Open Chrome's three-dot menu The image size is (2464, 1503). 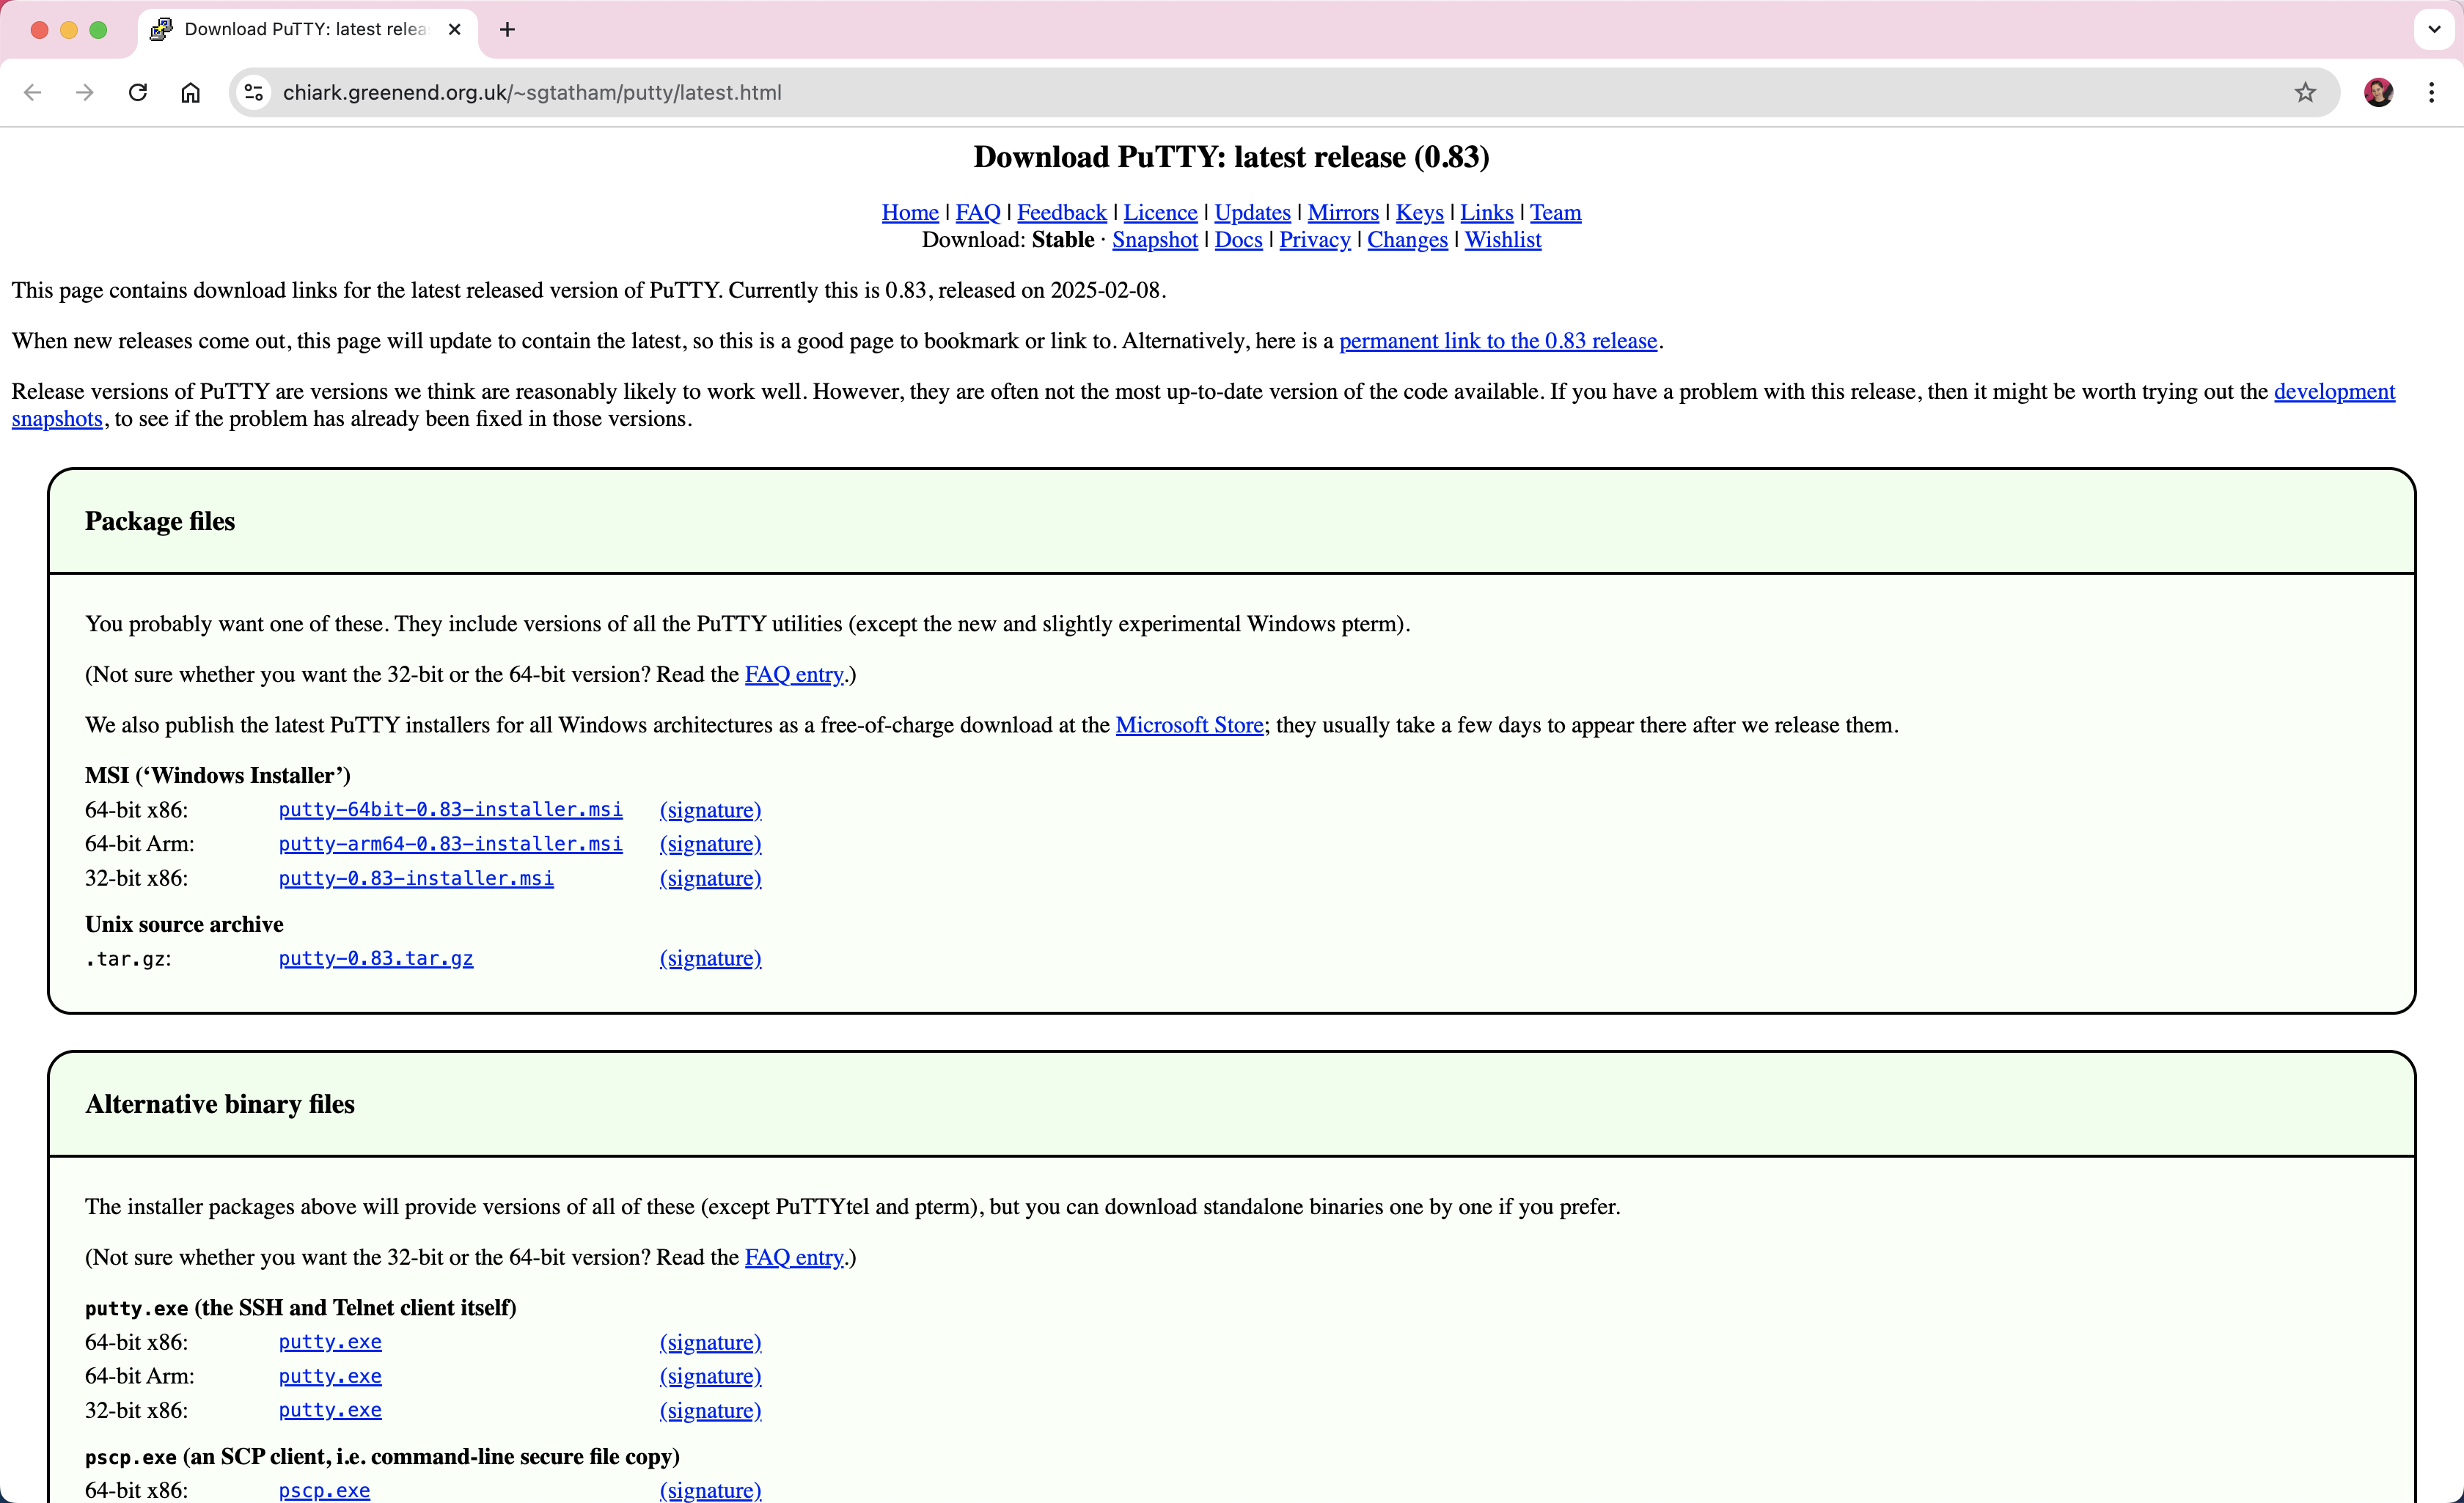2431,92
